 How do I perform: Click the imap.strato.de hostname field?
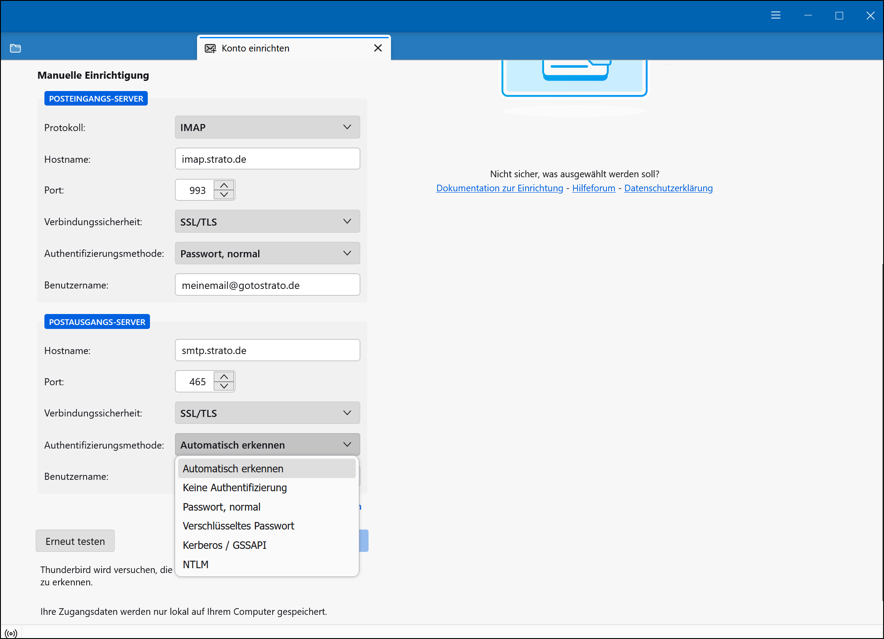[267, 159]
